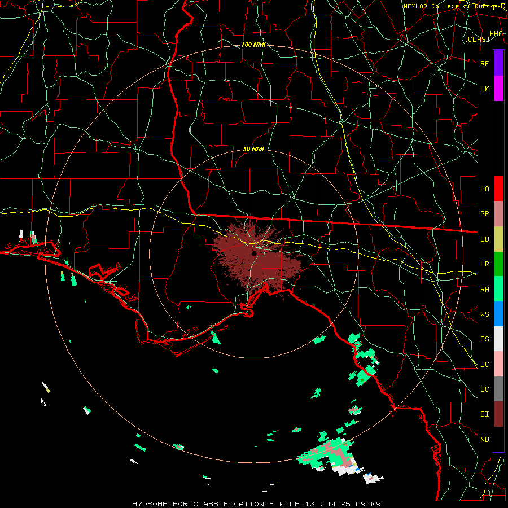
Task: Click the red HA legend color swatch
Action: [x=498, y=189]
